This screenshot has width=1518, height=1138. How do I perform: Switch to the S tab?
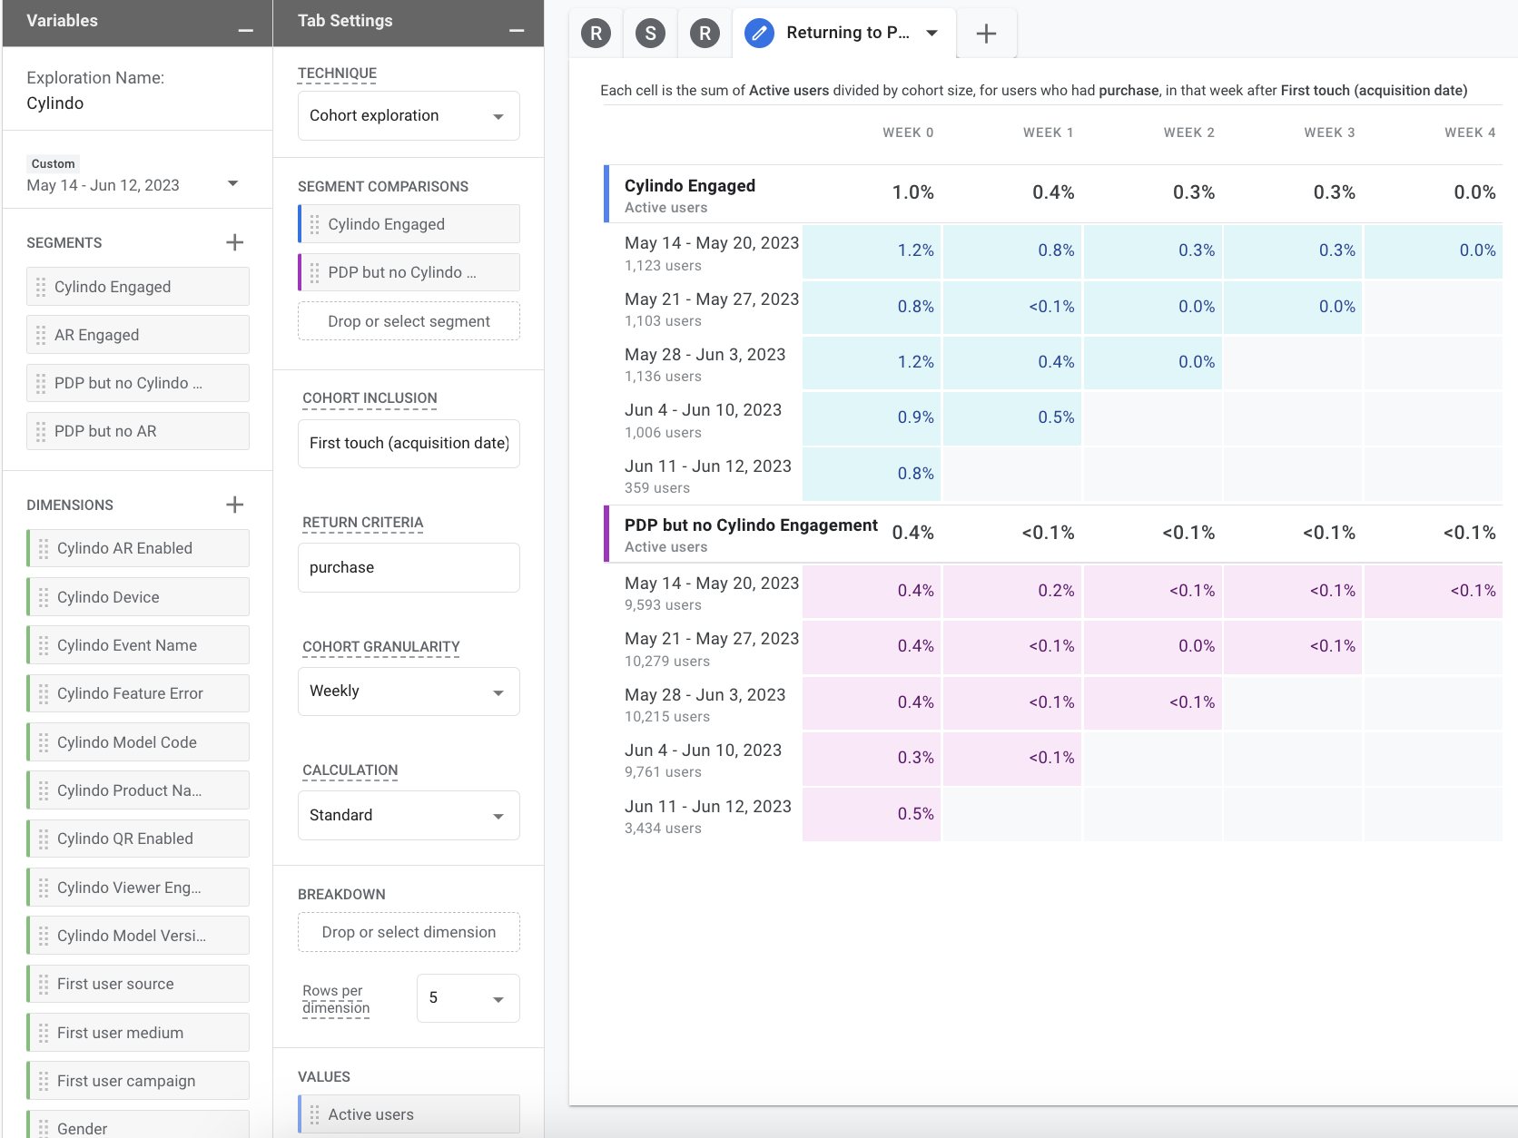coord(650,34)
